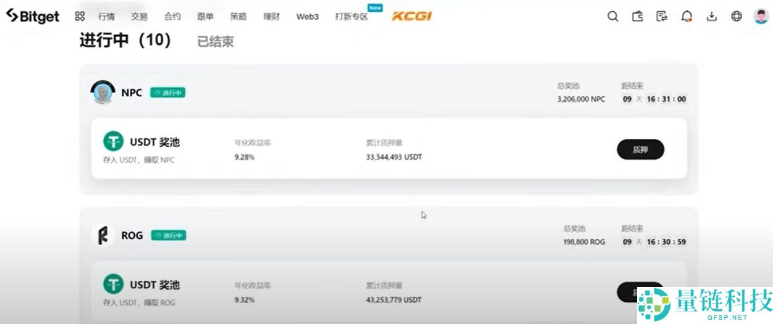Viewport: 773px width, 324px height.
Task: Click NPC pool title USDT 奖池
Action: point(154,142)
